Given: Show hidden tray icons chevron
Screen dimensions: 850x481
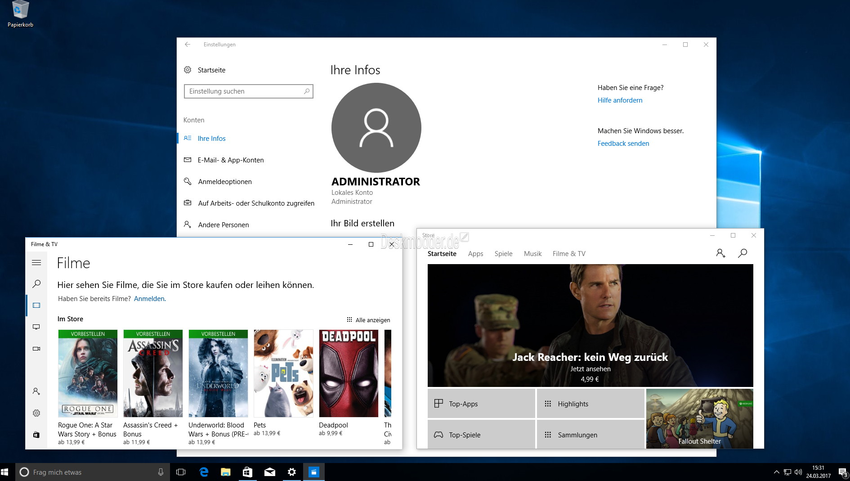Looking at the screenshot, I should pyautogui.click(x=776, y=472).
